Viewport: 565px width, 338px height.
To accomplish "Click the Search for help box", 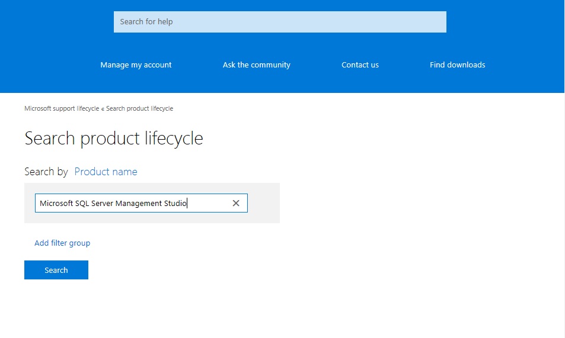I will 280,22.
